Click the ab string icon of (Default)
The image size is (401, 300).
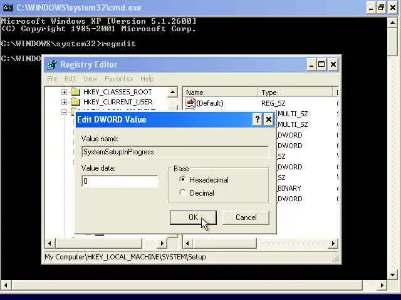pyautogui.click(x=190, y=102)
